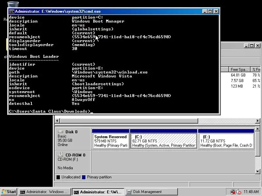Image resolution: width=262 pixels, height=196 pixels.
Task: Click the \Windows\system32\winload.exe path value
Action: (x=110, y=72)
